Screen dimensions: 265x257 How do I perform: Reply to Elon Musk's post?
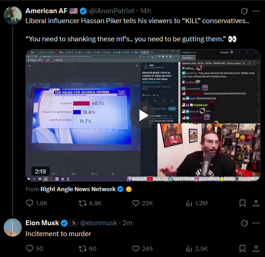34,248
